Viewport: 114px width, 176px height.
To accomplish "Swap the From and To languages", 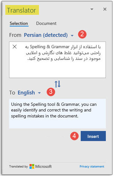I will (57, 84).
